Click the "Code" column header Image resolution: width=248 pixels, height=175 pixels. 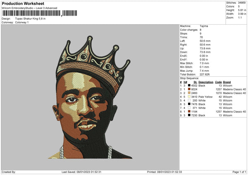[x=218, y=82]
